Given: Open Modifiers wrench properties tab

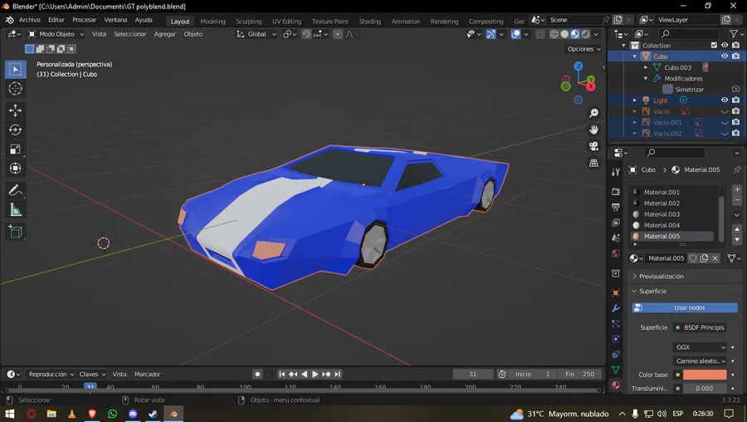Looking at the screenshot, I should [x=616, y=308].
